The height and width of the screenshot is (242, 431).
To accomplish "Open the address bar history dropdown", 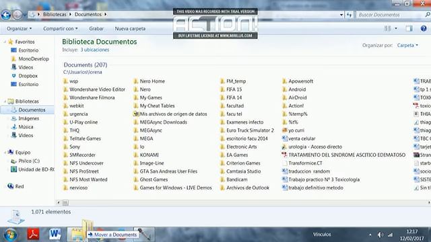I will tap(341, 15).
